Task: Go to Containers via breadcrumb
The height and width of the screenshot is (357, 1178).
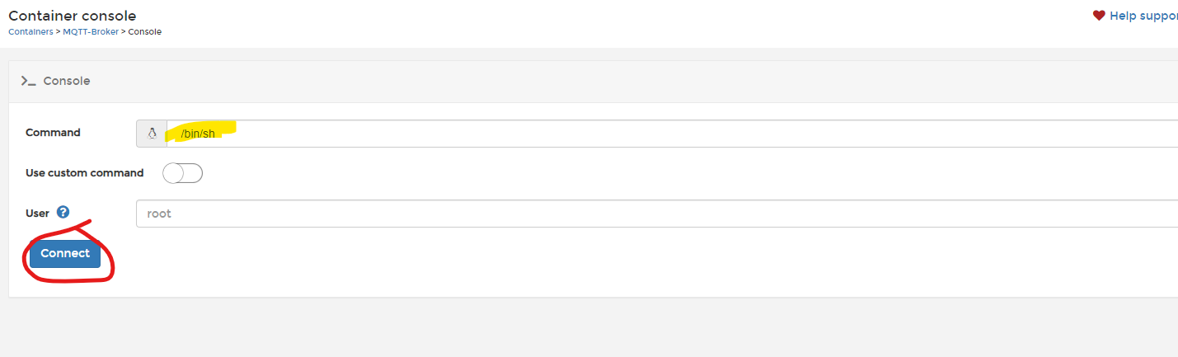Action: [31, 31]
